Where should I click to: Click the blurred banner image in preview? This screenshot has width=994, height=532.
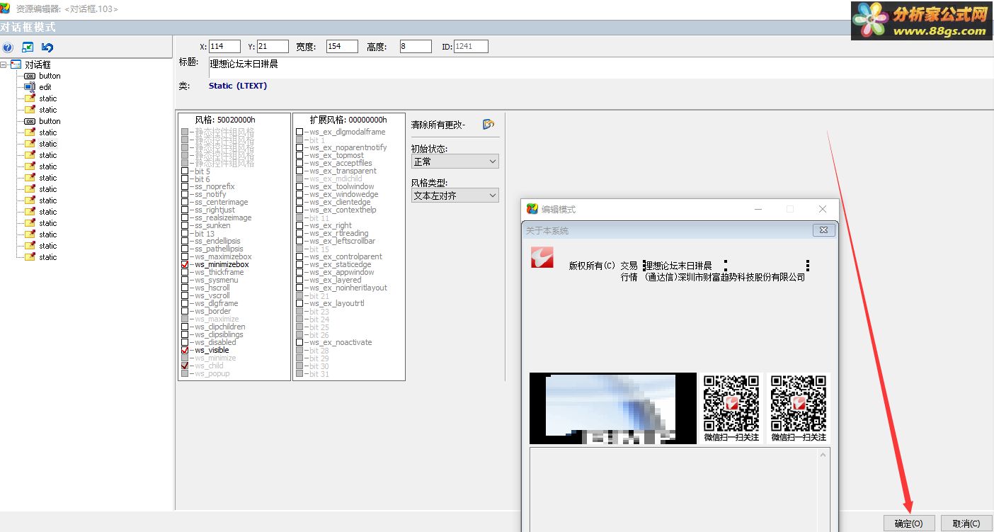612,409
